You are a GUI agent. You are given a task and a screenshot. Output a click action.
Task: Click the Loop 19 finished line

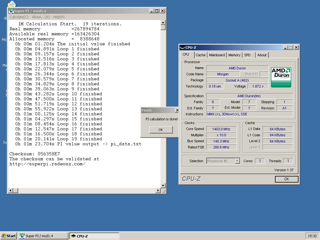click(58, 139)
